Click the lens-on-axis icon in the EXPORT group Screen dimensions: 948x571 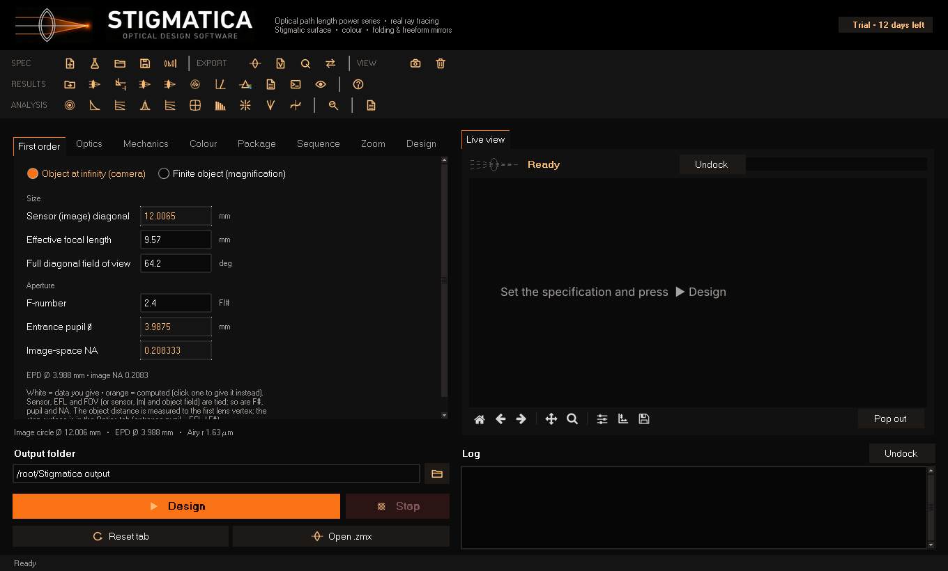[255, 63]
